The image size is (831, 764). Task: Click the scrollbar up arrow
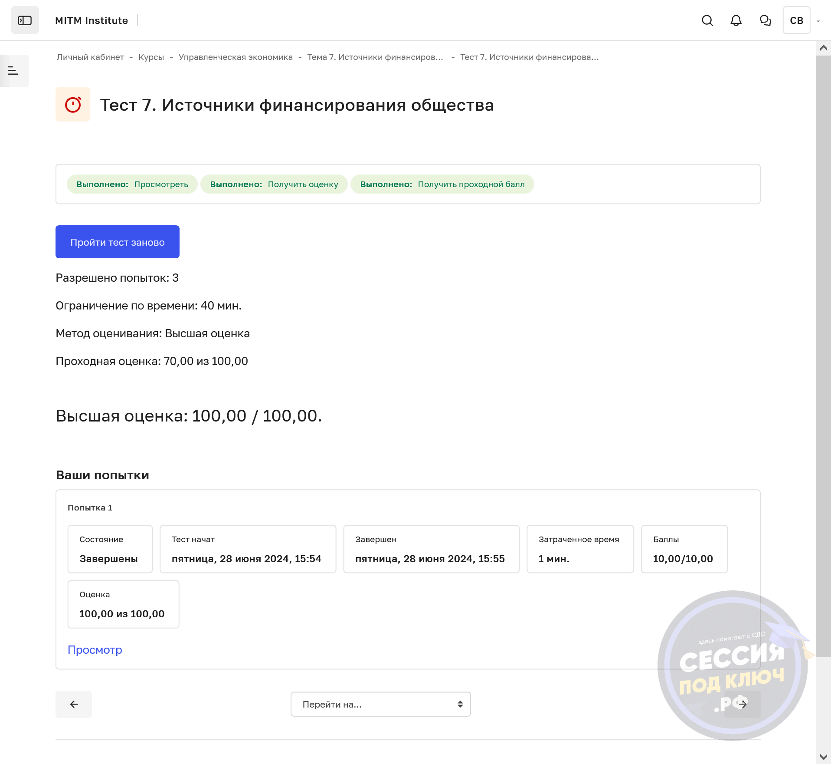[x=823, y=48]
